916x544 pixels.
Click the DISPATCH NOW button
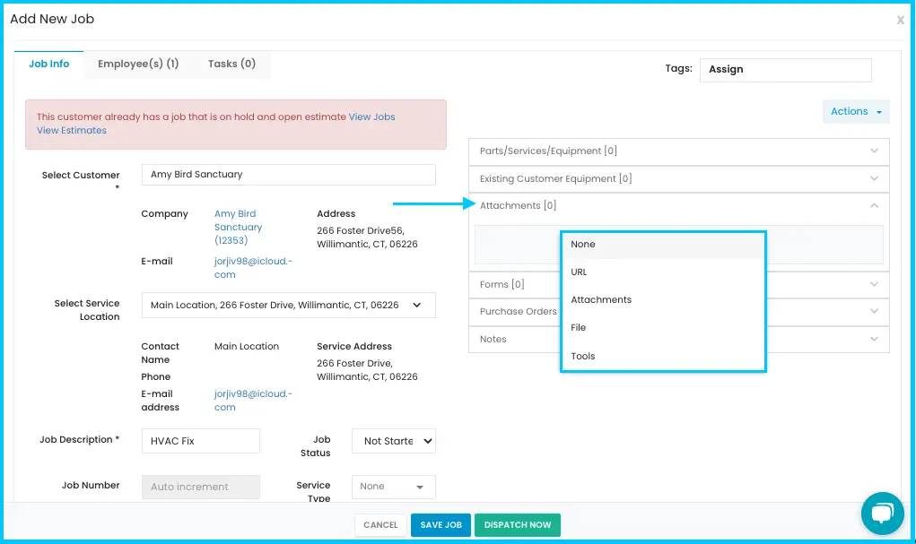pyautogui.click(x=518, y=525)
